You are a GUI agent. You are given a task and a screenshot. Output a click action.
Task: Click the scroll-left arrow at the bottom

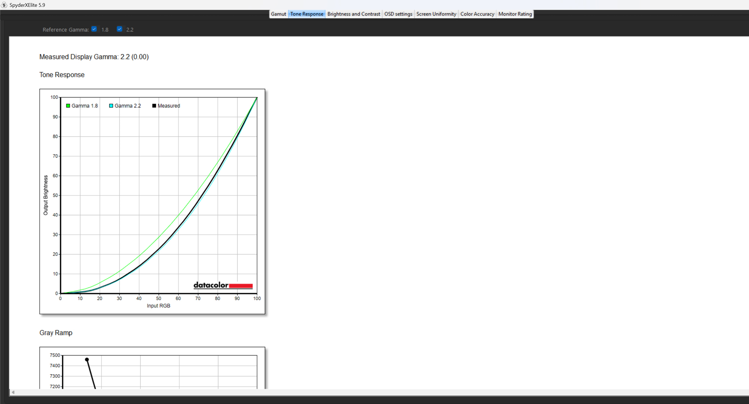(x=13, y=392)
